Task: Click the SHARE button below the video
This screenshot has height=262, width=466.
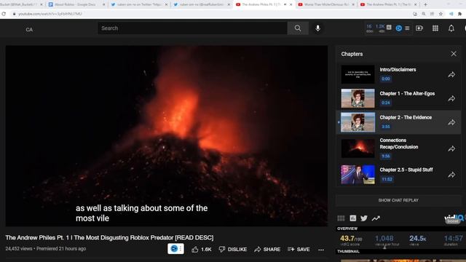Action: click(267, 250)
